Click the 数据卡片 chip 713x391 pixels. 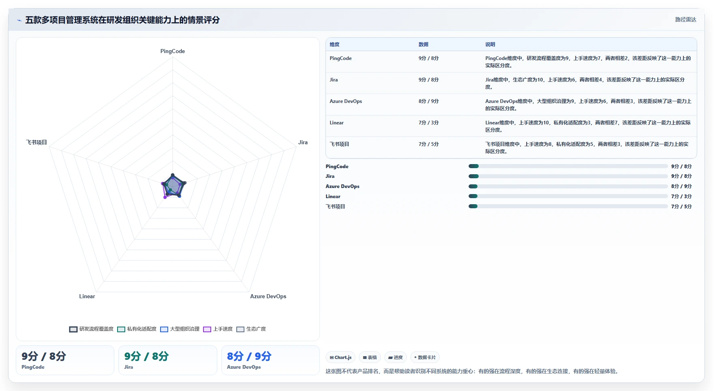pyautogui.click(x=425, y=357)
